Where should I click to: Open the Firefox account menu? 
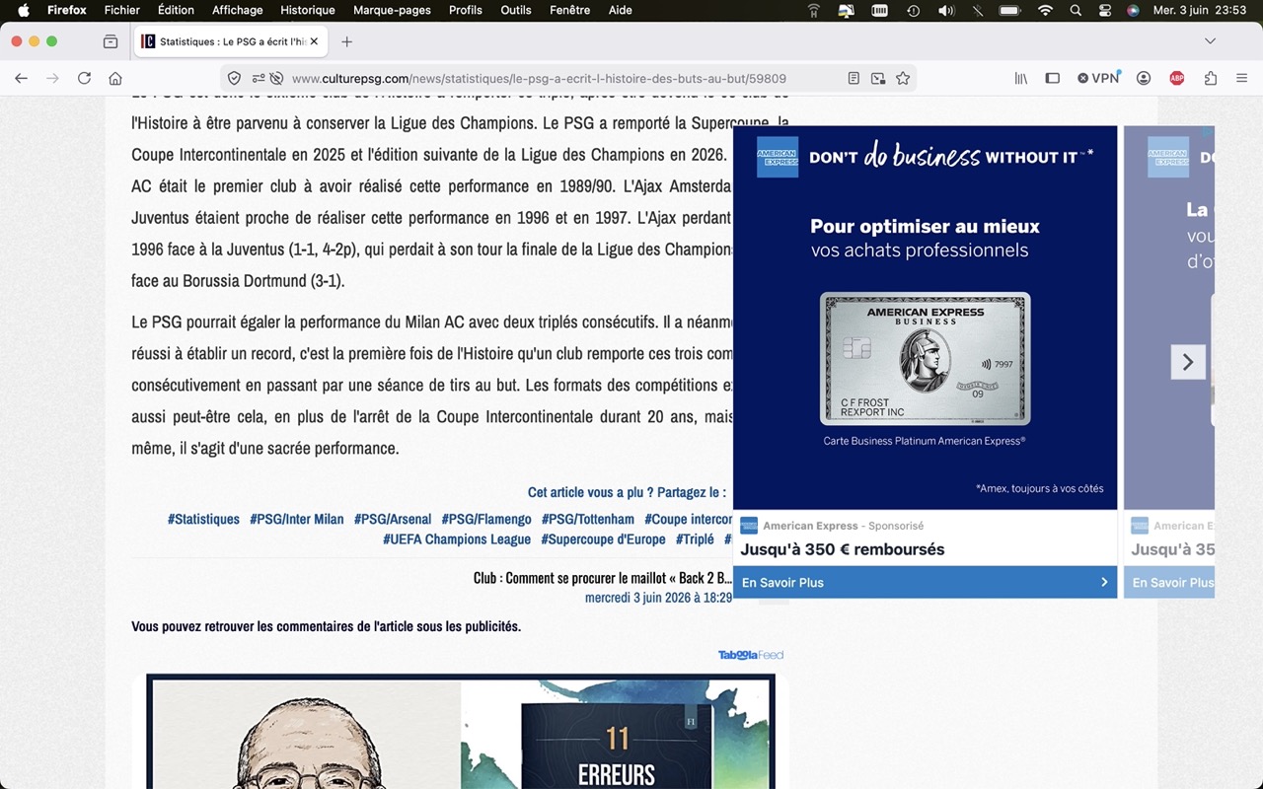point(1144,79)
